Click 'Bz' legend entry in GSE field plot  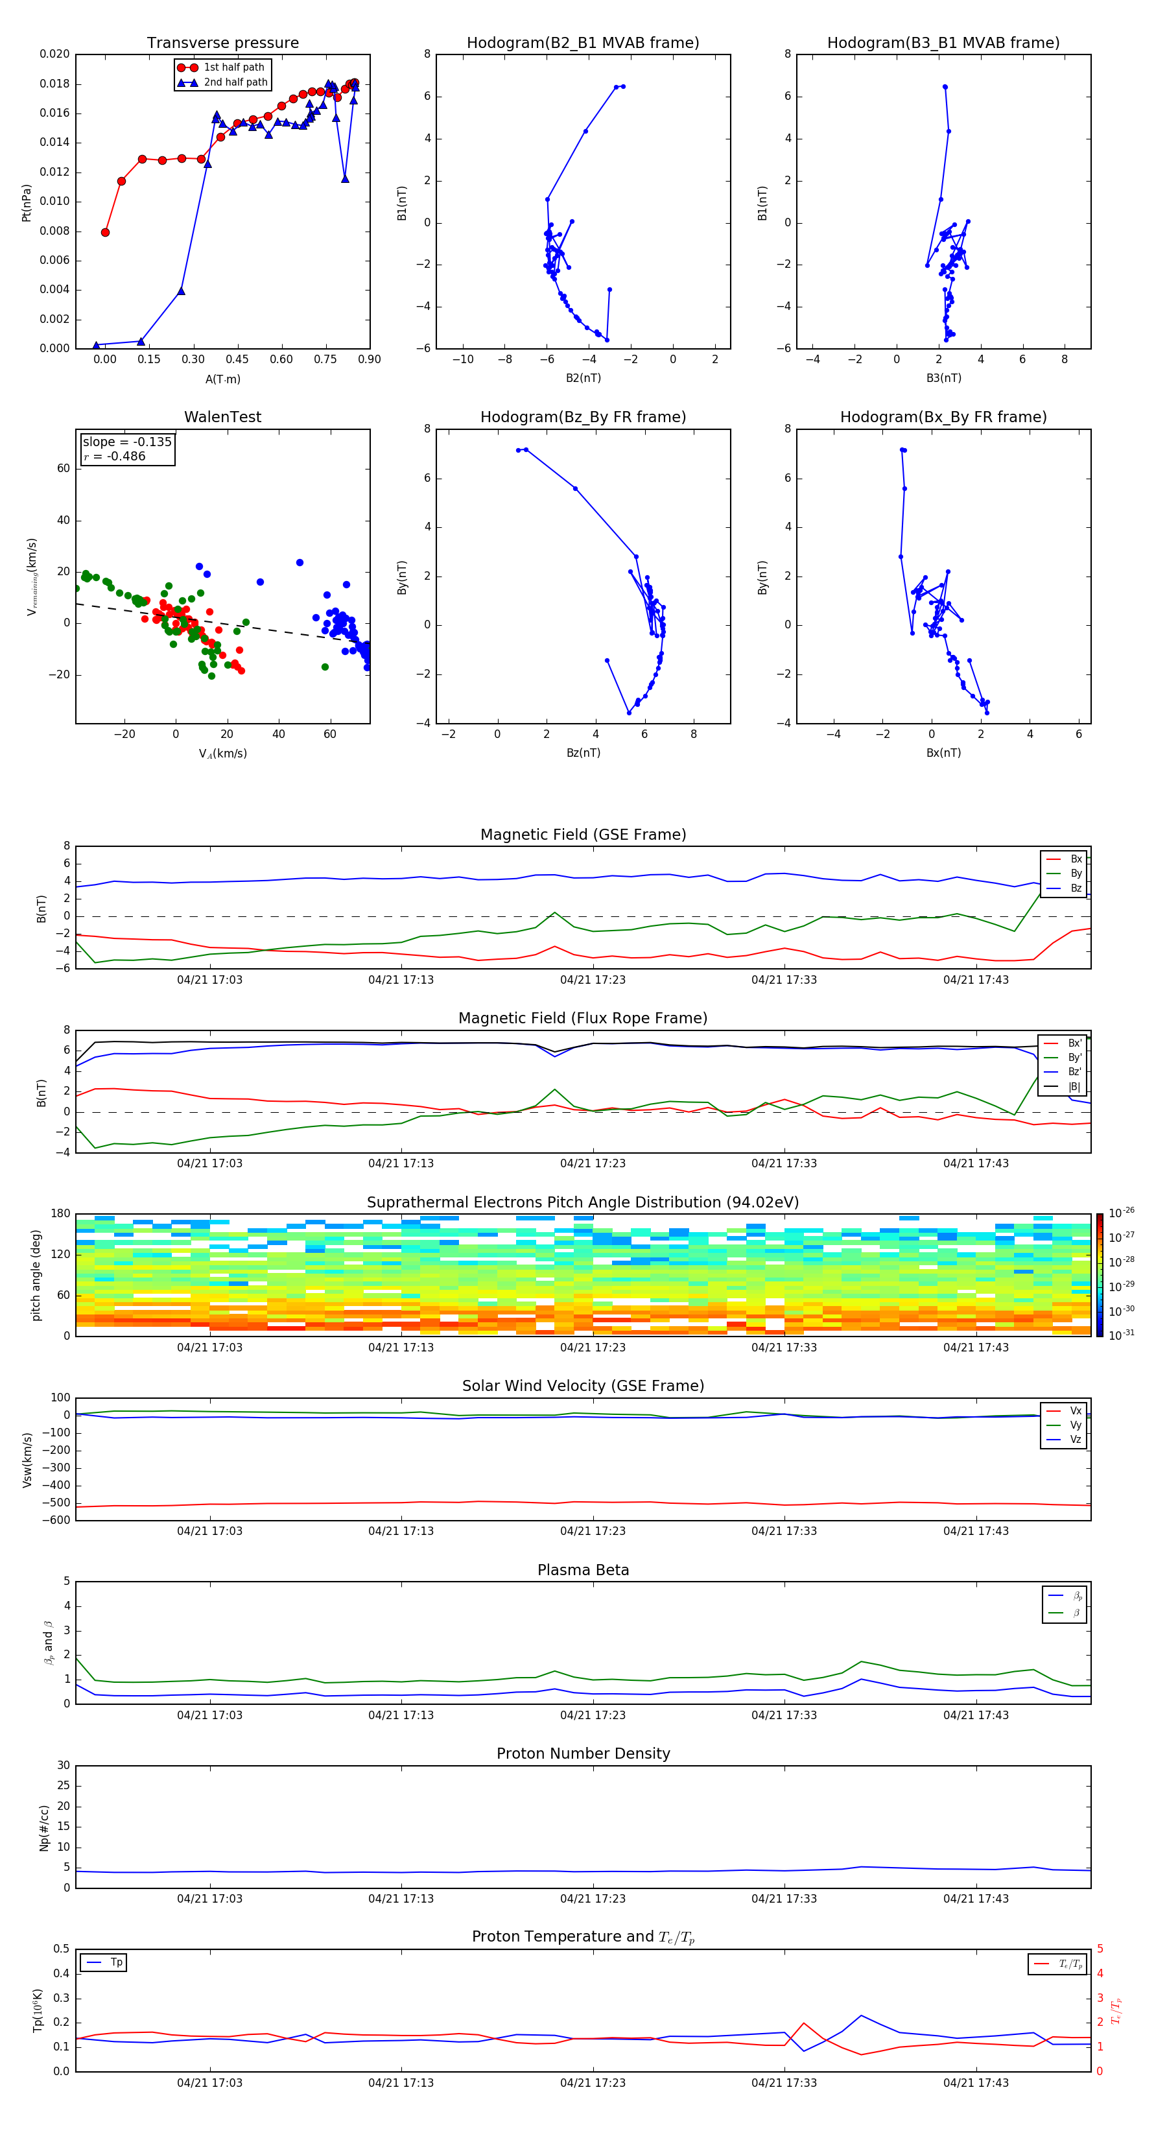(x=1064, y=889)
